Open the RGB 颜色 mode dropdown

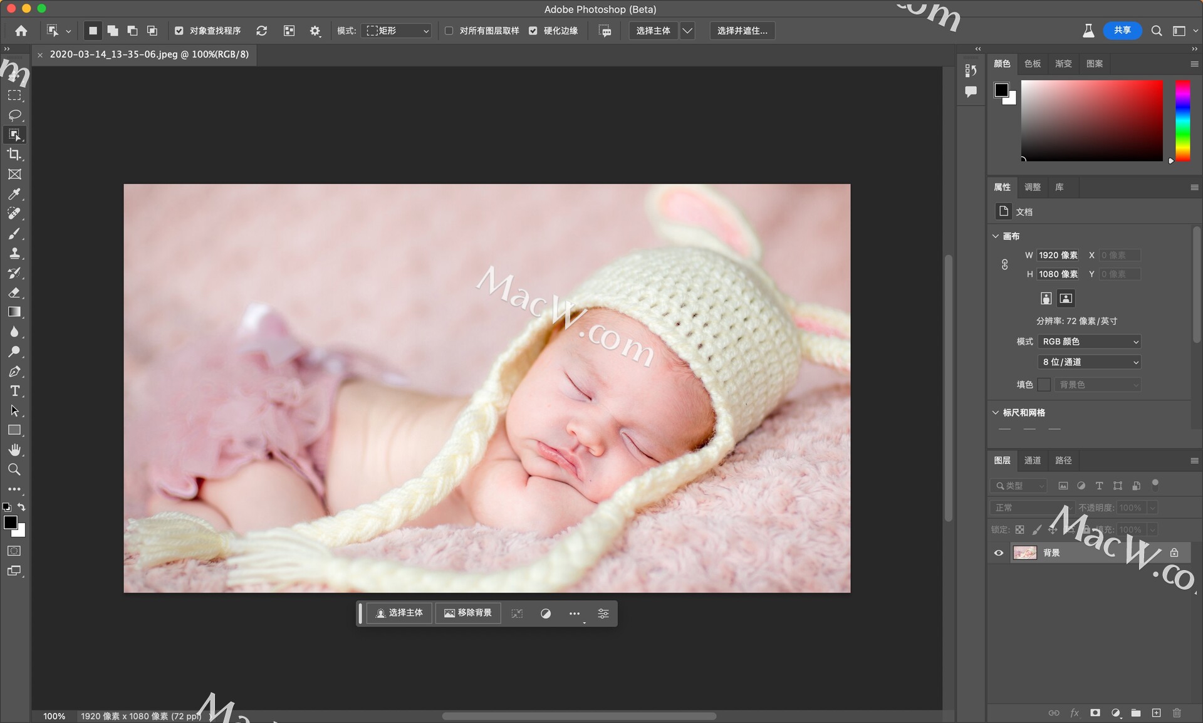coord(1089,341)
